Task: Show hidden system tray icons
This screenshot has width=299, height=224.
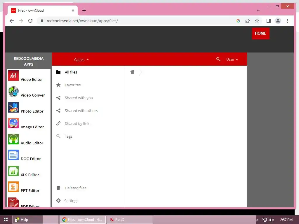Action: 258,220
